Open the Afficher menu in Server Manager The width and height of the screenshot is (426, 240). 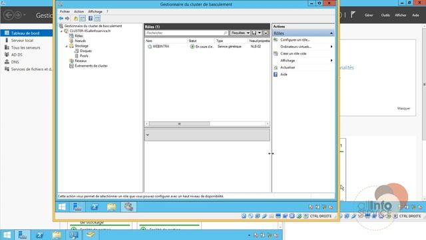tap(401, 15)
